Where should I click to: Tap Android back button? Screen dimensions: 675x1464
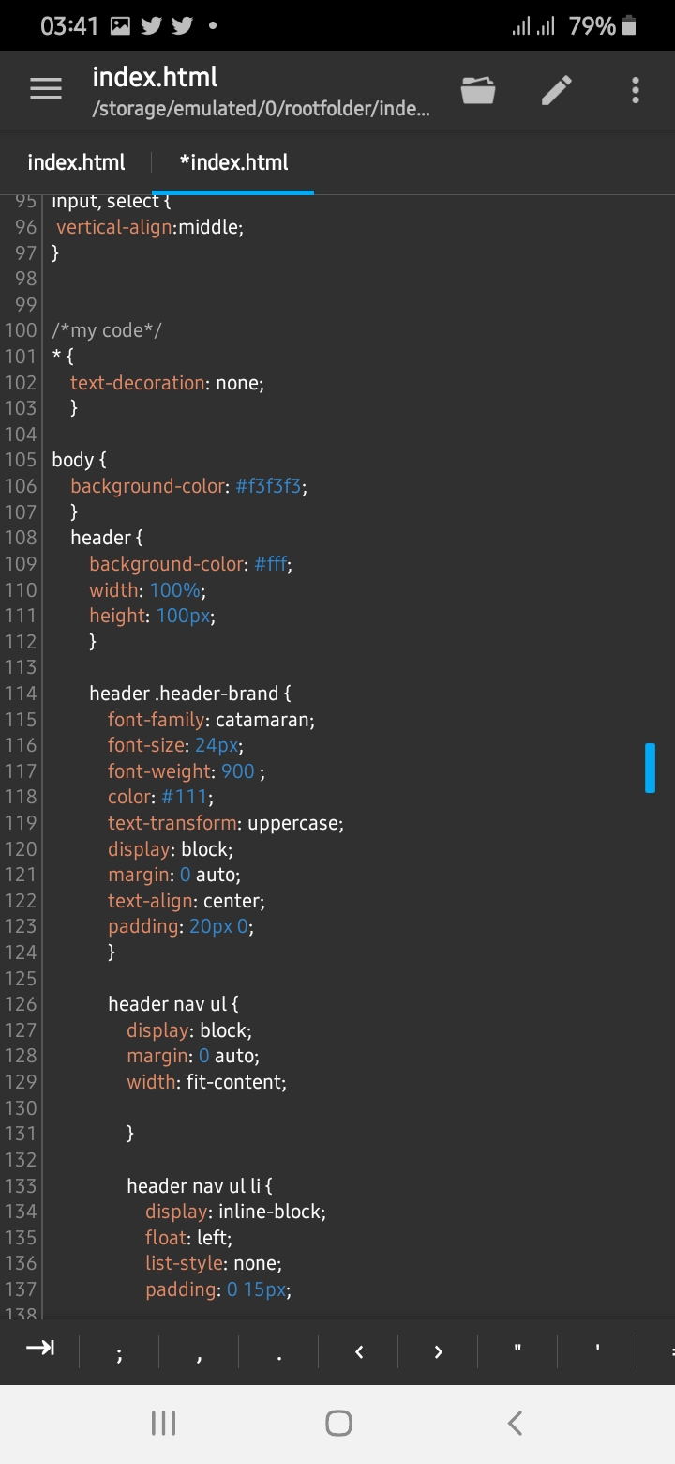(x=514, y=1424)
